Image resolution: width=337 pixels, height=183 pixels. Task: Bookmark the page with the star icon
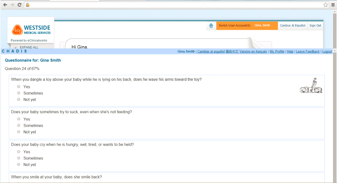pos(326,5)
